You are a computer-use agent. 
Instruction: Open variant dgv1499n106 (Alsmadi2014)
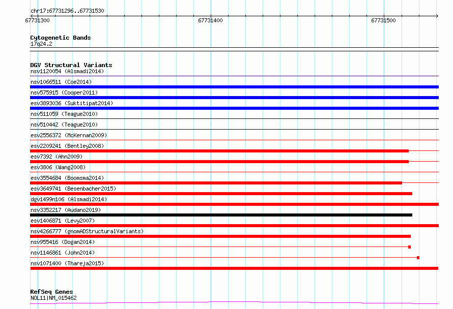click(x=69, y=199)
